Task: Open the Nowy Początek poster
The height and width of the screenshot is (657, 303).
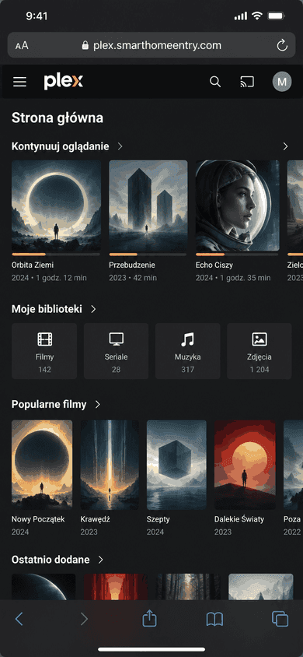Action: 42,465
